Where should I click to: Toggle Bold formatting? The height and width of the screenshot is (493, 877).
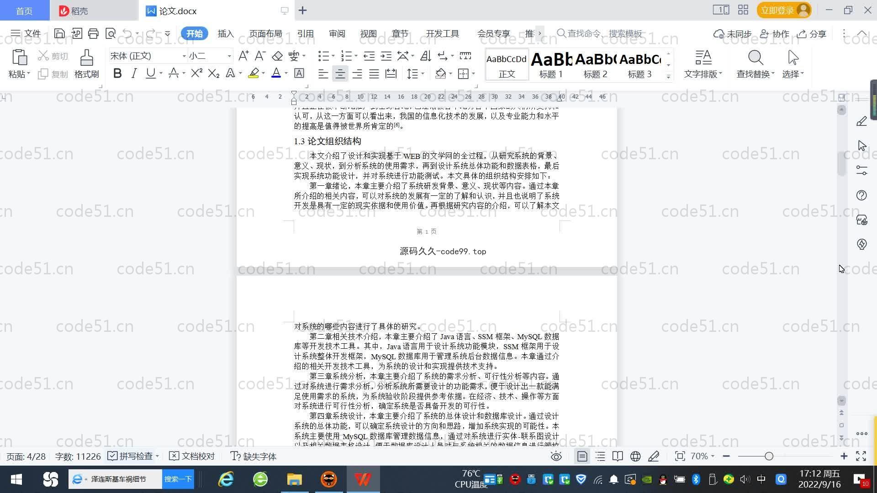click(117, 73)
